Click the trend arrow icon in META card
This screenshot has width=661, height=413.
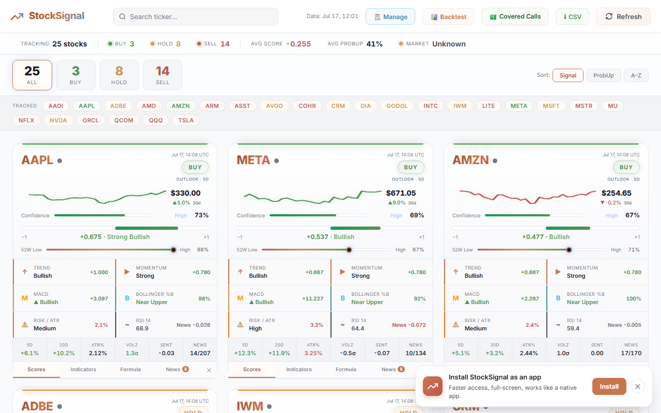pos(240,272)
